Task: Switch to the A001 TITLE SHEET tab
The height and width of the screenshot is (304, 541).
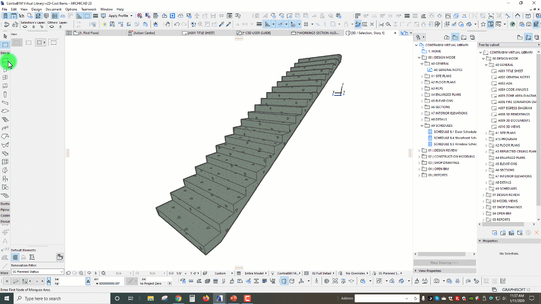Action: pos(201,33)
